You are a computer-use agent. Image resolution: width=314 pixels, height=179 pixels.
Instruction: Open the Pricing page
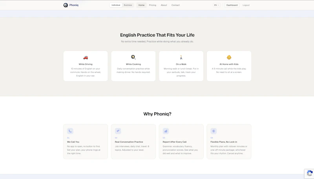(153, 5)
